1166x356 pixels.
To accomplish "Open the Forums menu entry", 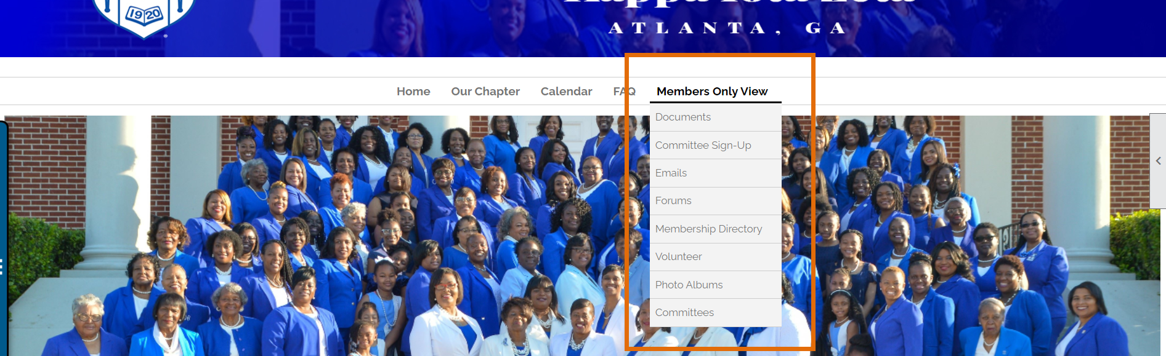I will point(716,200).
